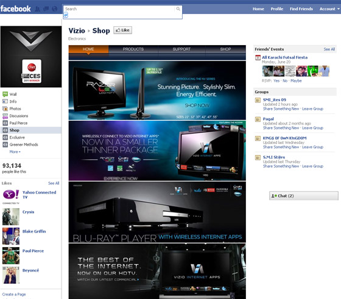Click the Photos icon in sidebar
The image size is (341, 299).
(5, 109)
